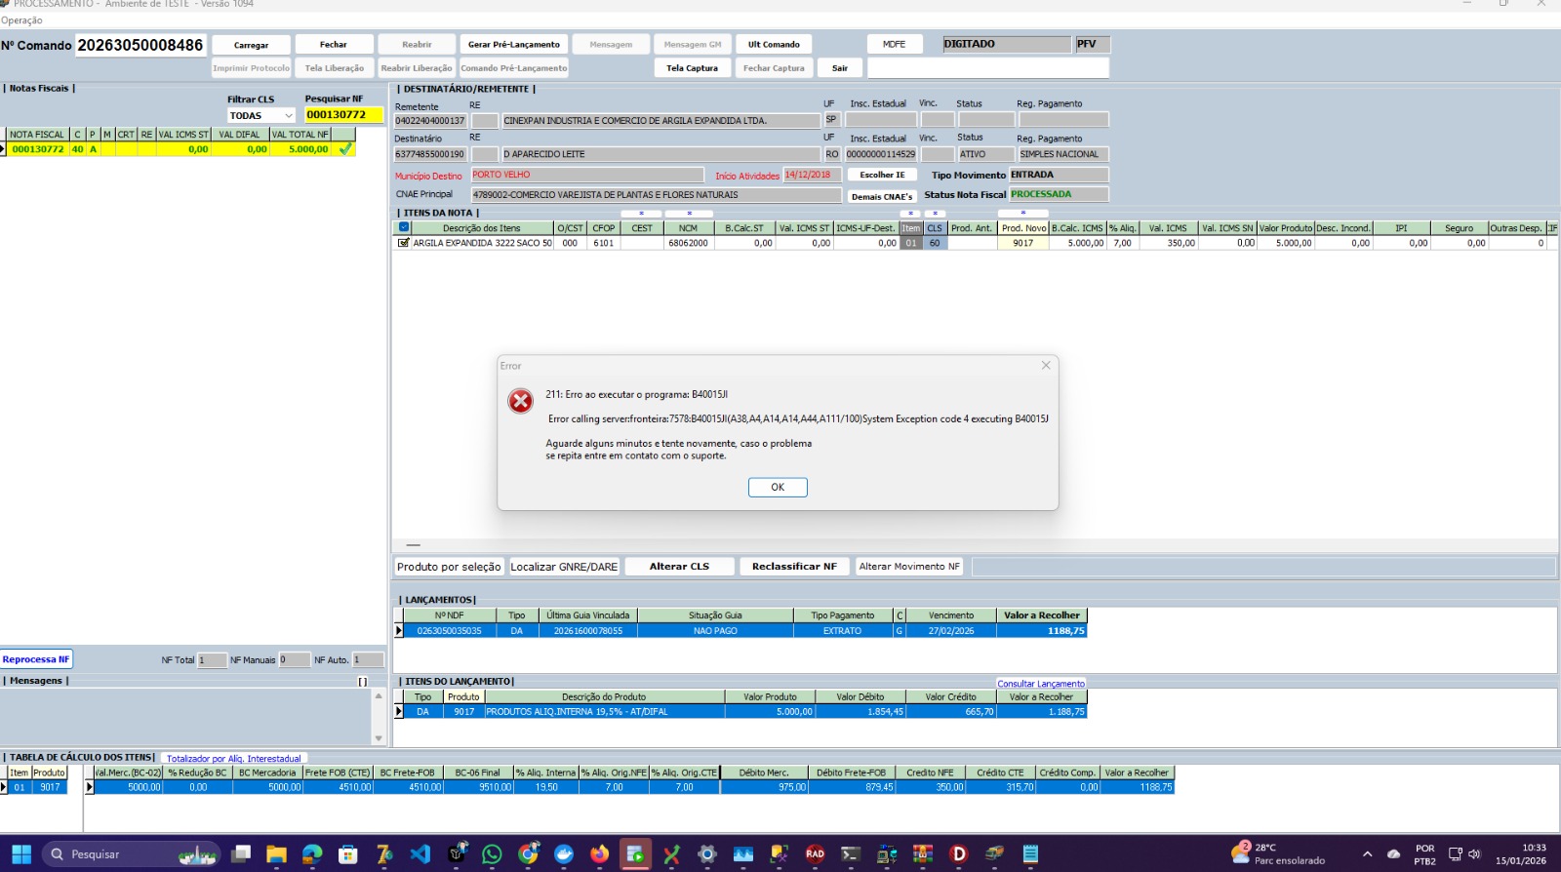1561x872 pixels.
Task: Click the red error icon in dialog
Action: pyautogui.click(x=521, y=401)
